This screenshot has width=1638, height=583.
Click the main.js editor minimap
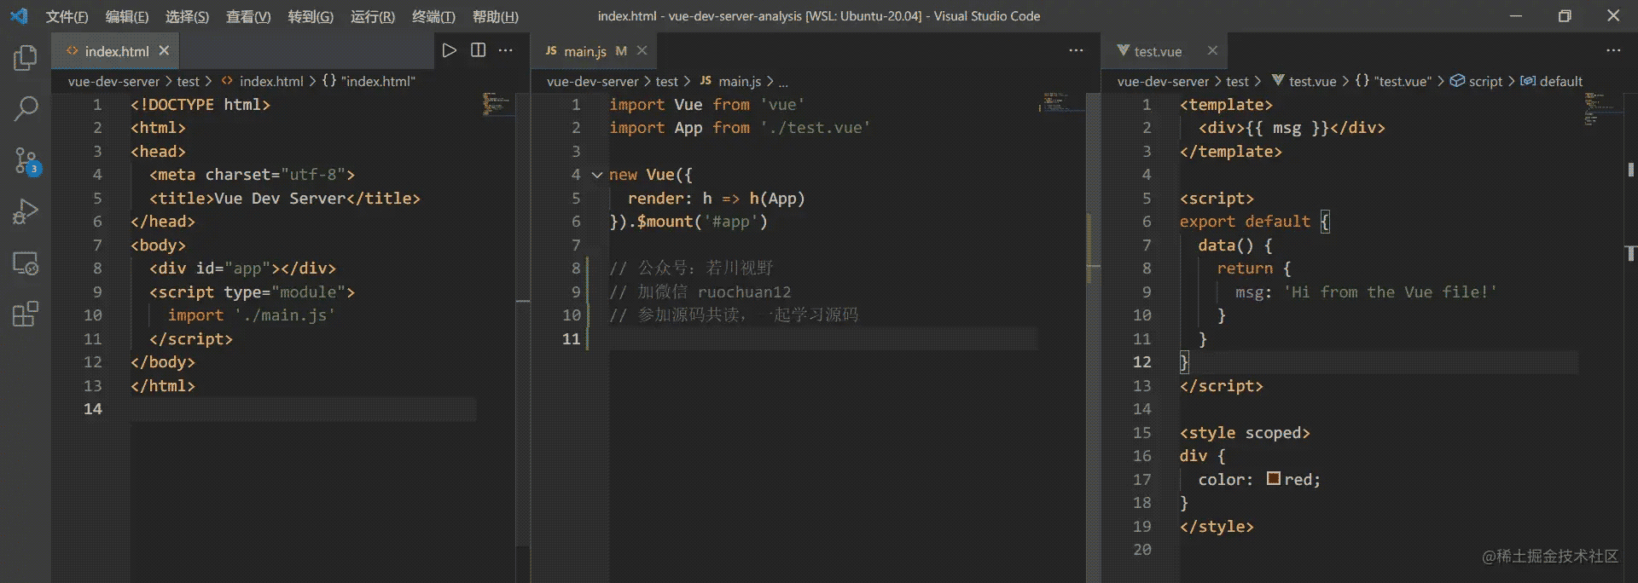1060,102
